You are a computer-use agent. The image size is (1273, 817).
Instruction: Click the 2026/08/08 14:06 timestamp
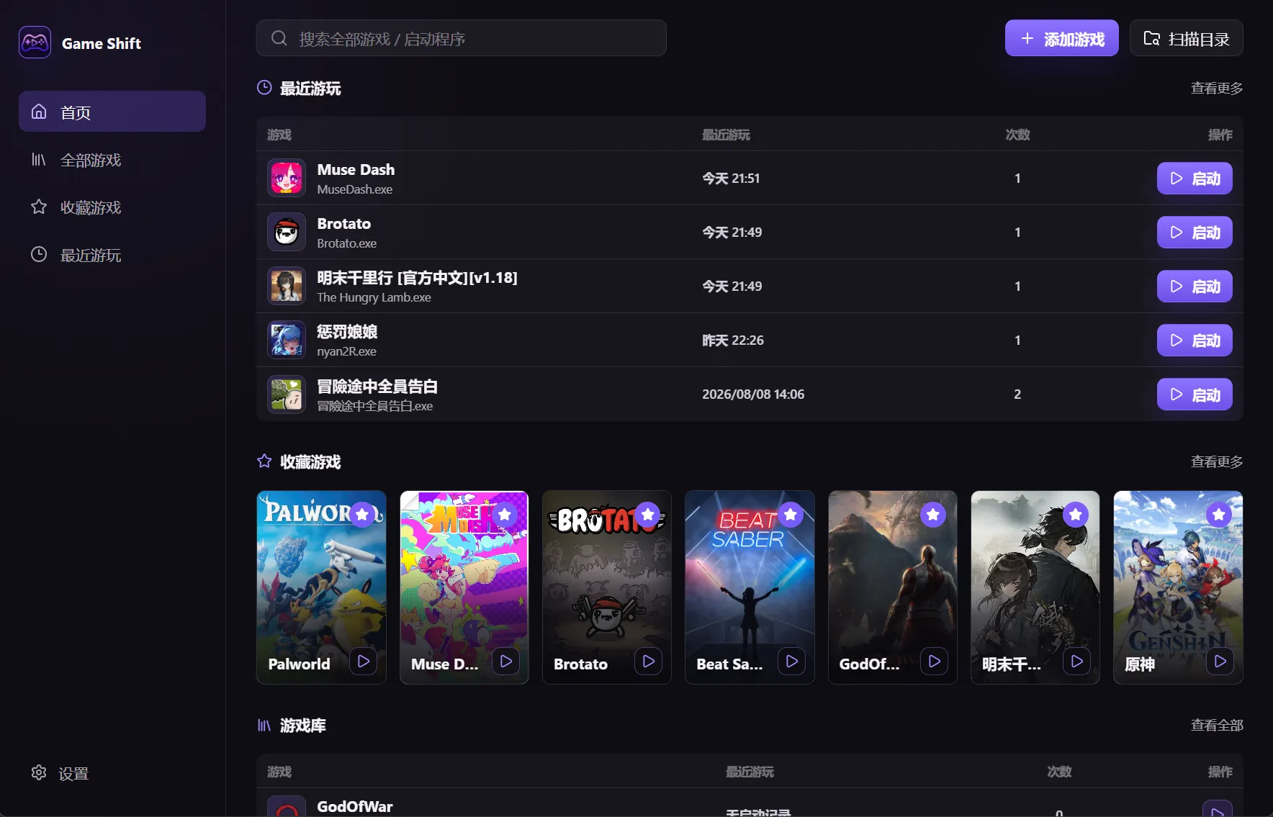point(753,394)
